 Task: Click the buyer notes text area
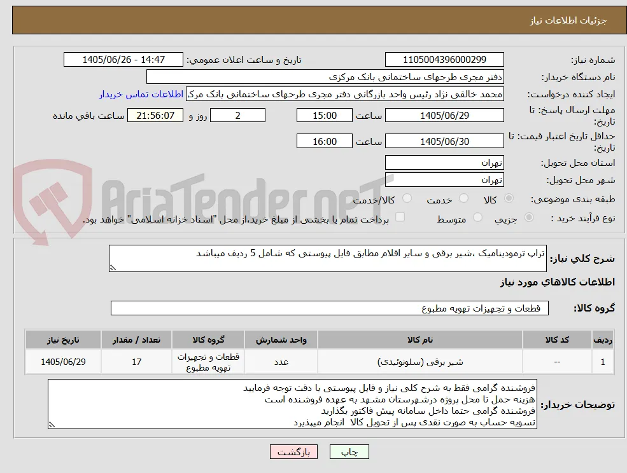[x=292, y=404]
